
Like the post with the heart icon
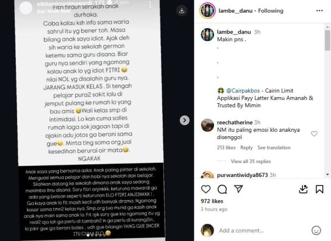[206, 189]
